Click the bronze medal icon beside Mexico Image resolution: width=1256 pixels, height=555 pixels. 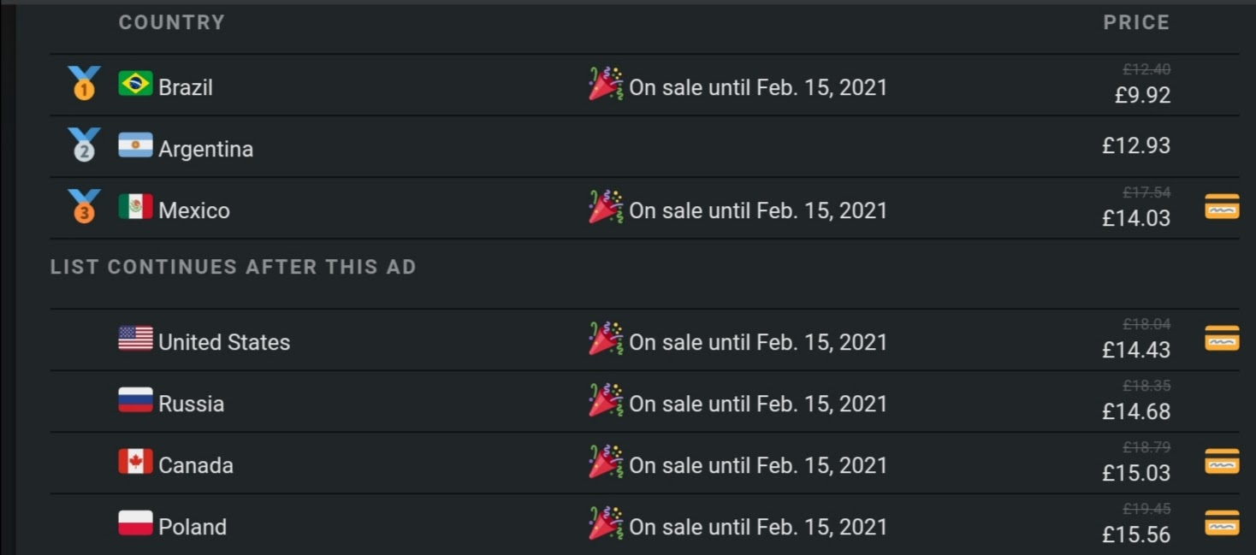click(84, 207)
